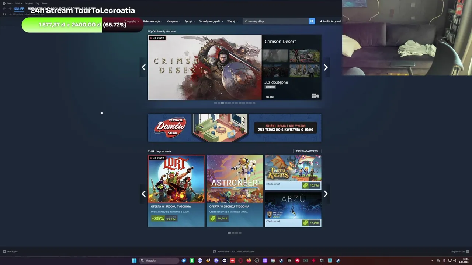Show next page of Zniżki i wydarzenia
Screen dimensions: 472x265
pos(326,194)
